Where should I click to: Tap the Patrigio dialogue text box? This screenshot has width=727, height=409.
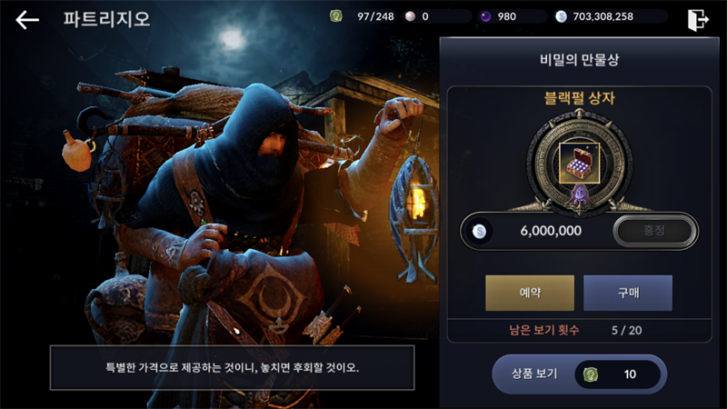(233, 367)
